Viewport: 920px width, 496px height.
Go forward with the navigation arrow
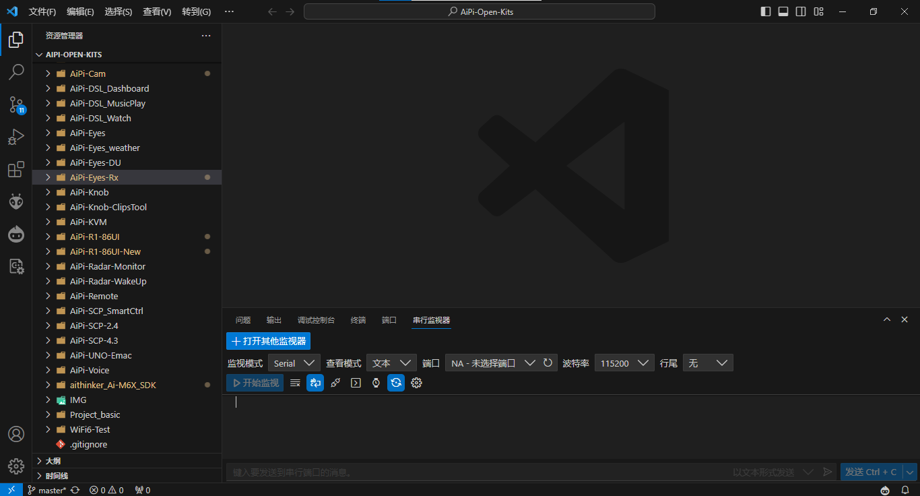(x=290, y=11)
